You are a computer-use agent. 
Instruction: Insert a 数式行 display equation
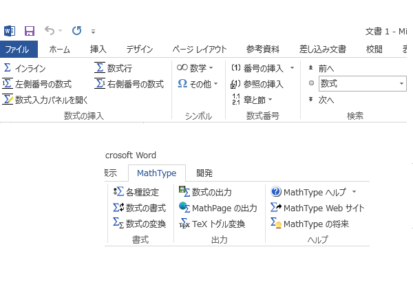coord(114,68)
